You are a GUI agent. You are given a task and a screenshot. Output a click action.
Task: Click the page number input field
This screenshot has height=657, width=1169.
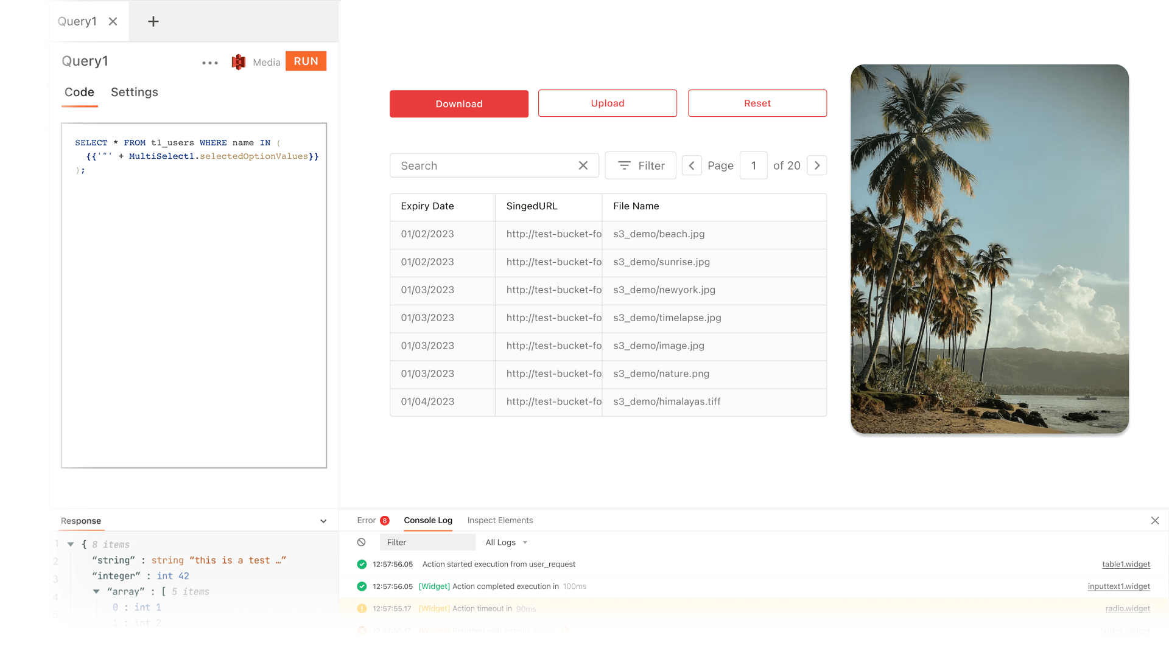point(753,165)
